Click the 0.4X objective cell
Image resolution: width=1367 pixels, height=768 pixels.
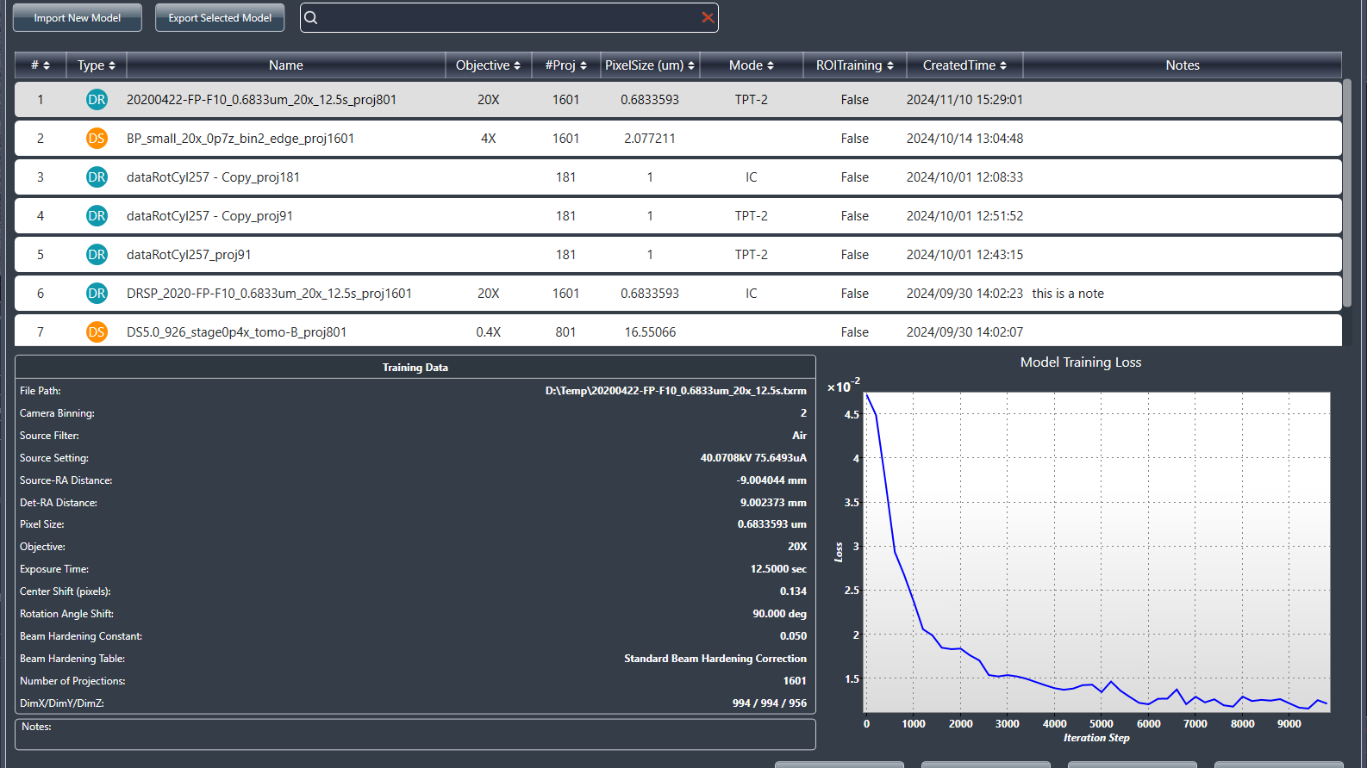(488, 332)
